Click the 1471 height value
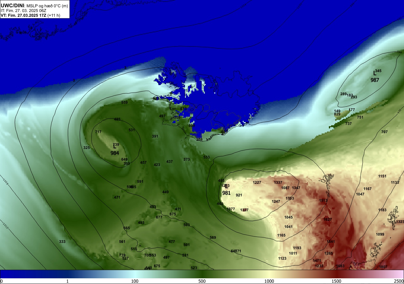The image size is (404, 284). [x=317, y=261]
